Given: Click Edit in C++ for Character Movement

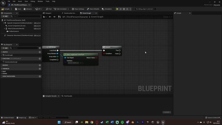Looking at the screenshot, I should [x=37, y=35].
